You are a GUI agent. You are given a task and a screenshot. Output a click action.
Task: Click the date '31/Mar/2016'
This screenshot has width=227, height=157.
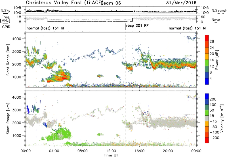[181, 3]
